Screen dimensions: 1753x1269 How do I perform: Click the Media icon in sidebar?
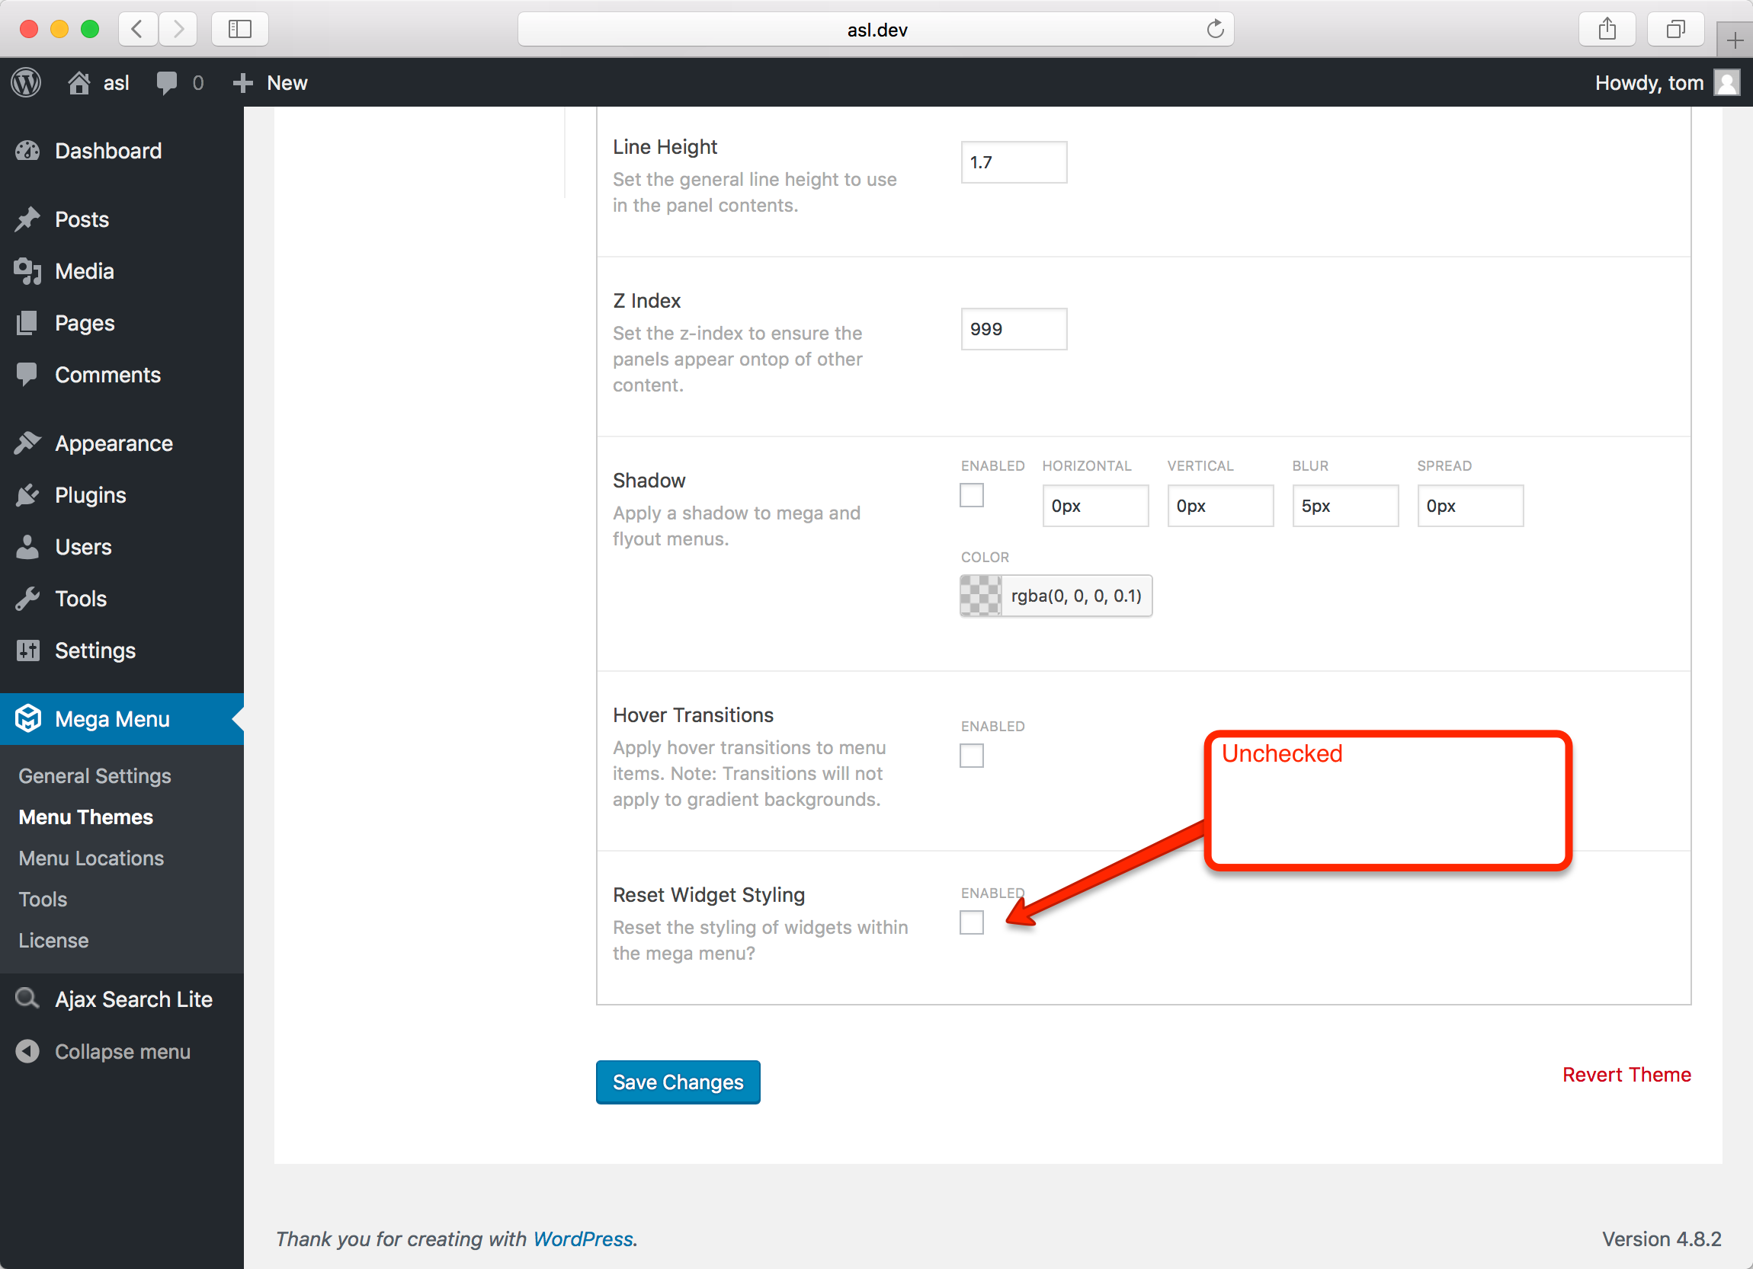click(x=27, y=270)
